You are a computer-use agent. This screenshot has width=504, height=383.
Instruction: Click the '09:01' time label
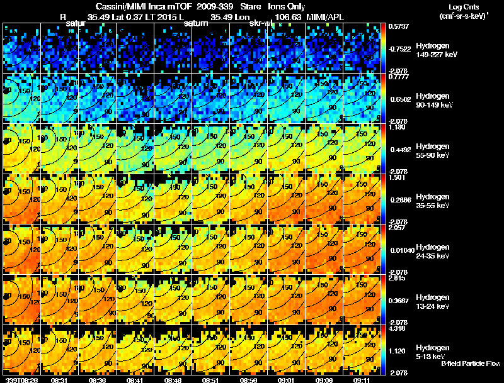pyautogui.click(x=287, y=380)
